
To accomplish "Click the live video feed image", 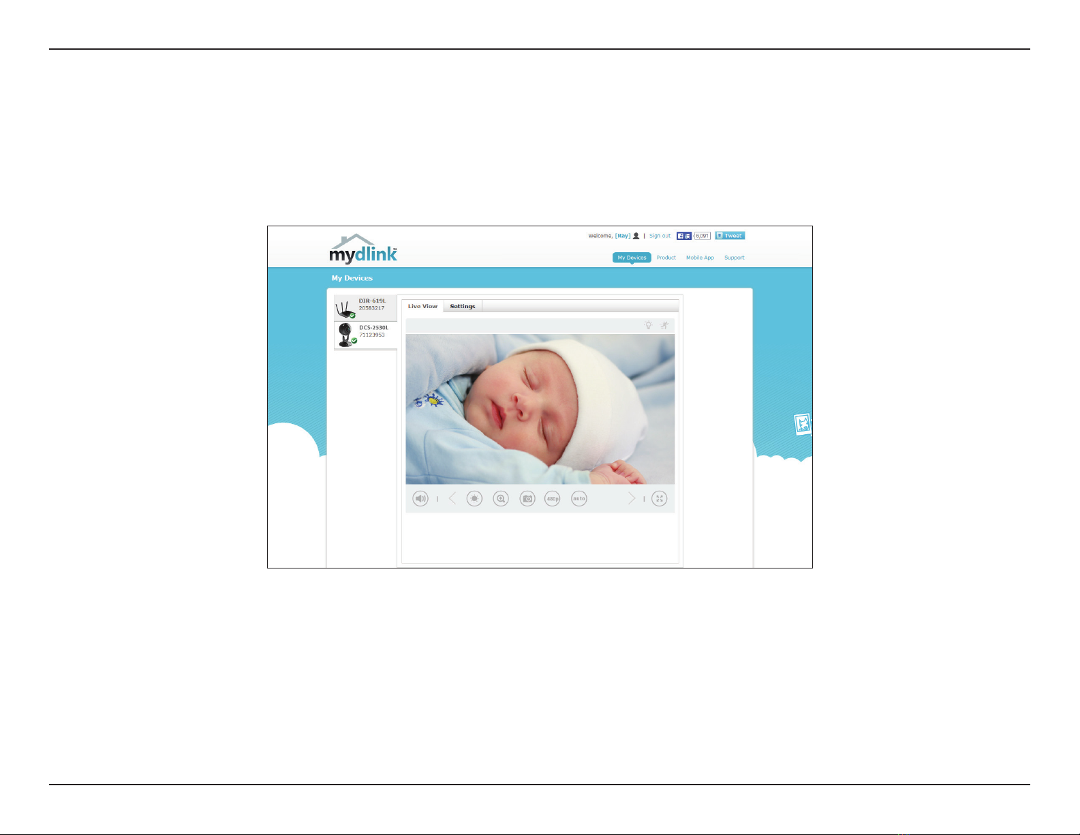I will [540, 409].
